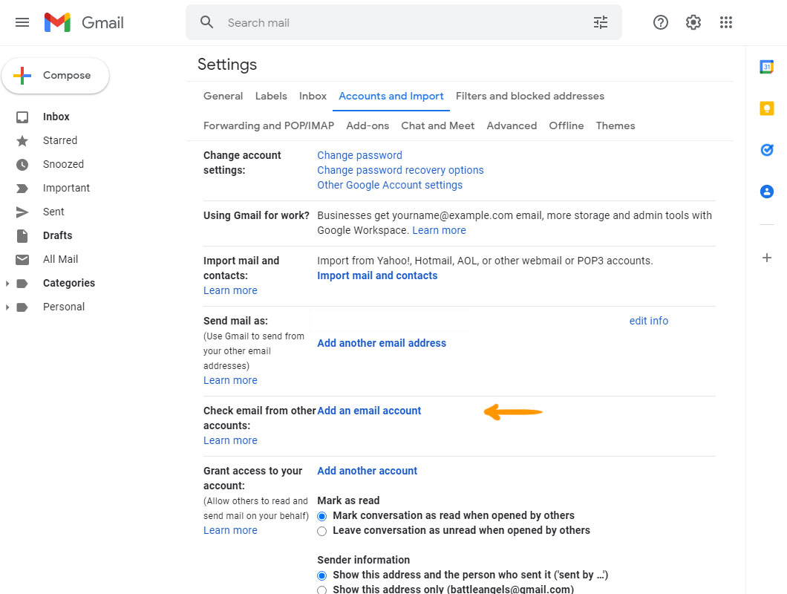Image resolution: width=787 pixels, height=594 pixels.
Task: Click Add another account link
Action: point(367,471)
